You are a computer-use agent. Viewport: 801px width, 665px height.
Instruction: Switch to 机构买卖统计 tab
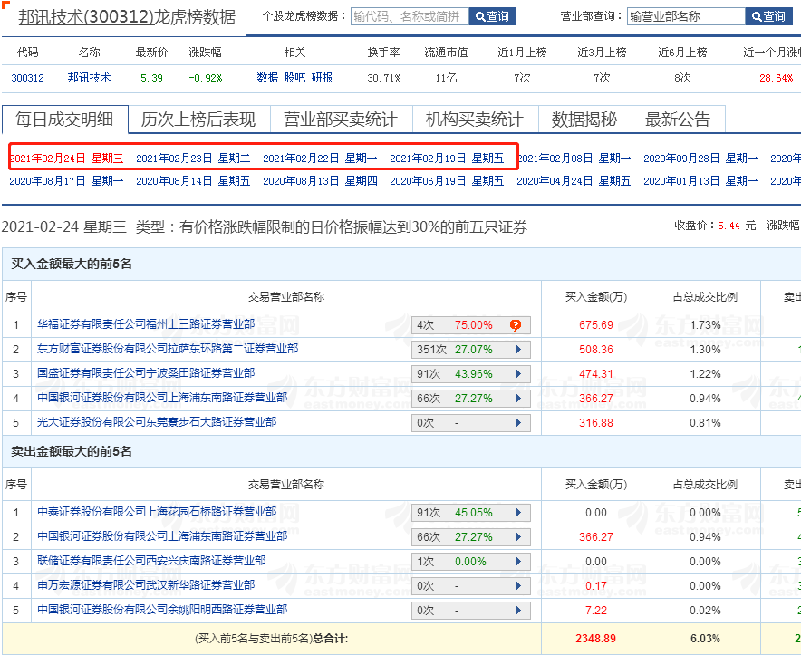(475, 119)
